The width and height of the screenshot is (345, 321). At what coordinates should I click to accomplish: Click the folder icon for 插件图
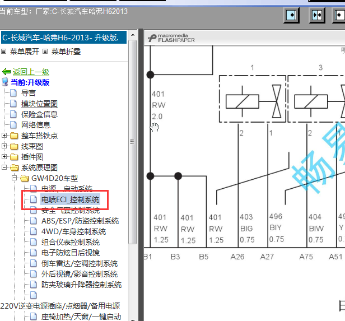coord(14,157)
